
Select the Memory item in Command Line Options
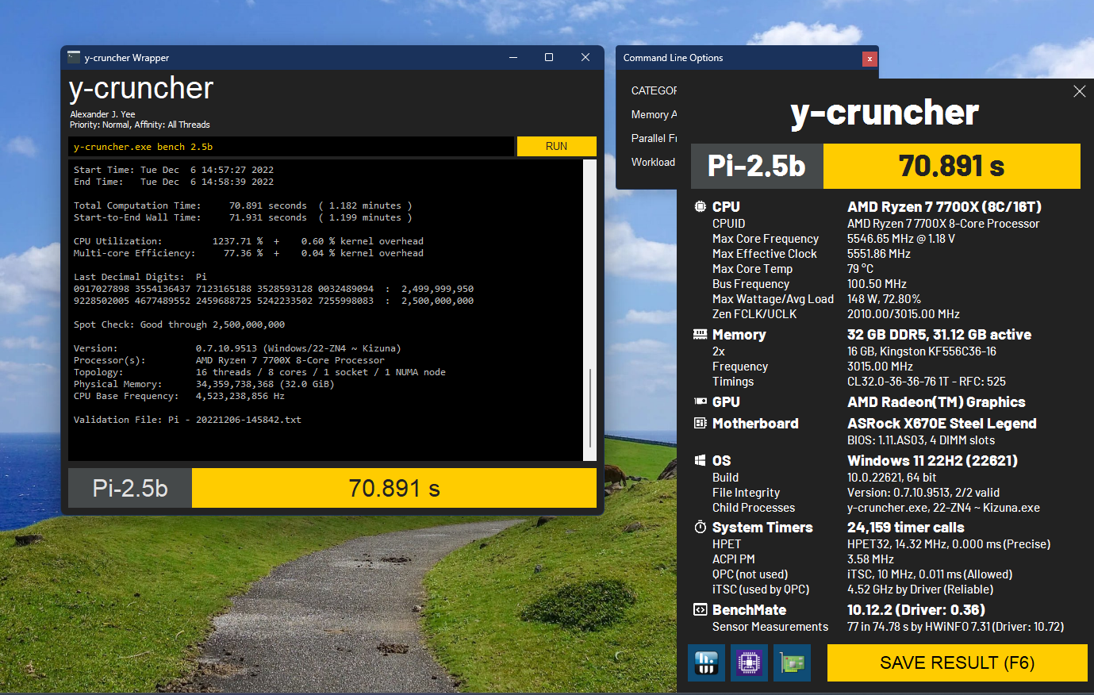[x=654, y=114]
